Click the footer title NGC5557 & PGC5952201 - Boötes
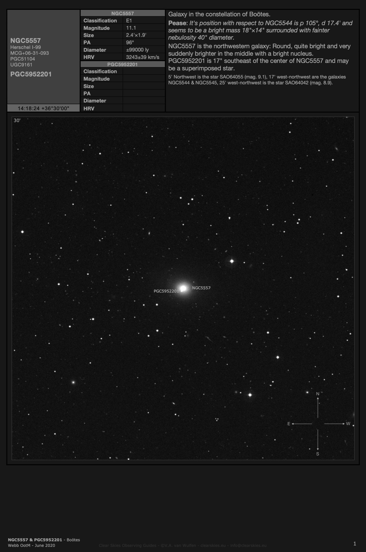 (x=44, y=540)
